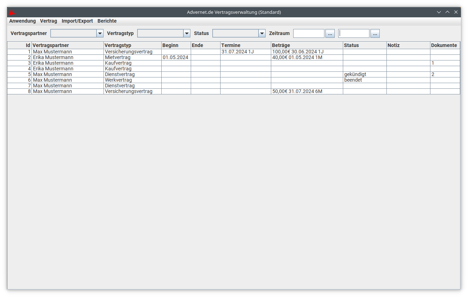Click the gekündigt status cell

click(x=365, y=74)
